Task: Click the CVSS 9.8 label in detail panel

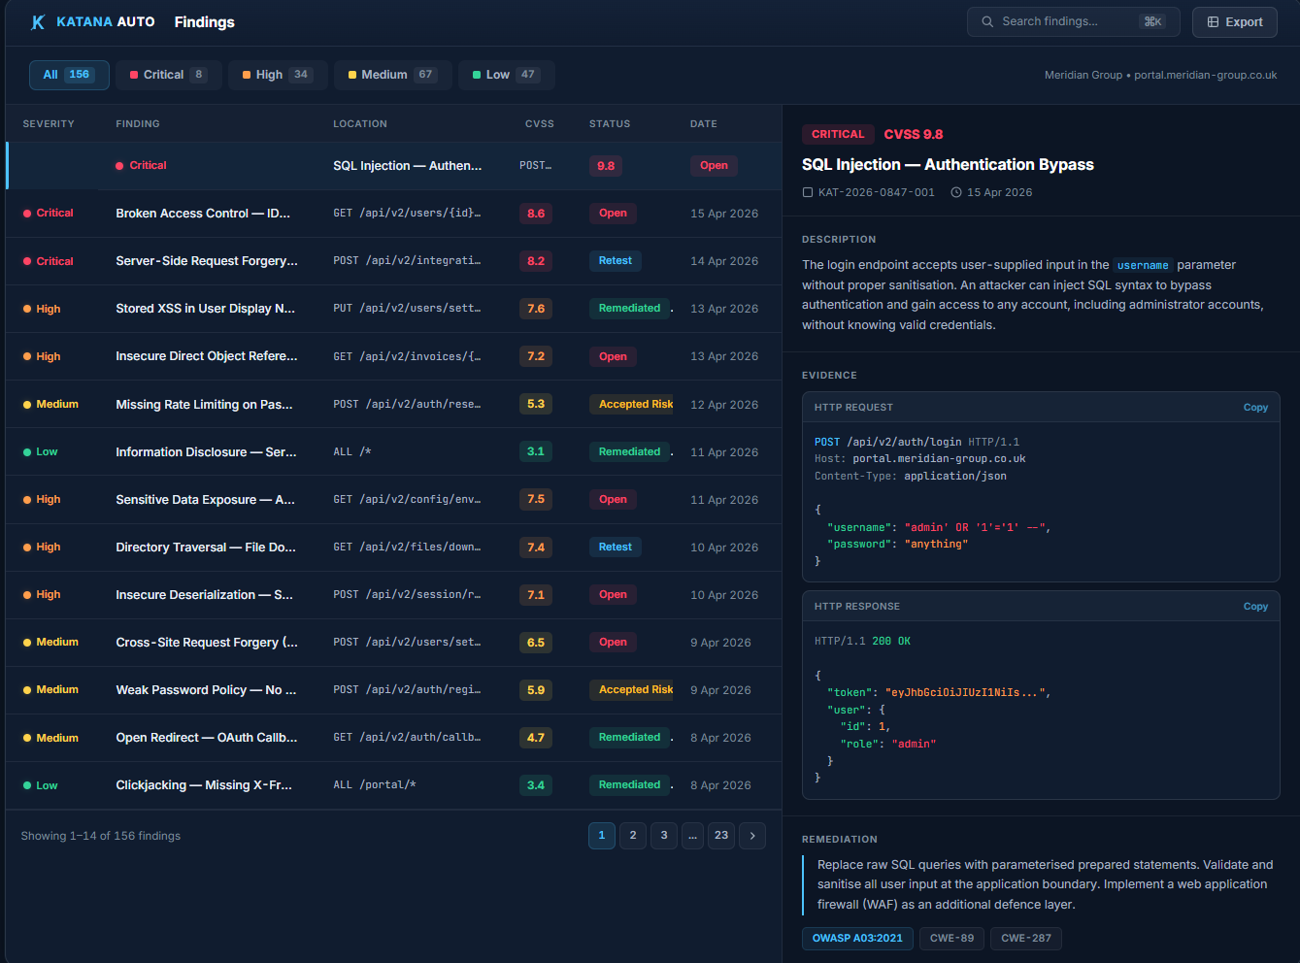Action: point(914,135)
